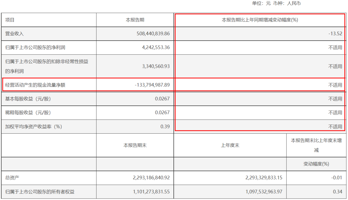
Task: Select the value 2,293,329,833.15
Action: point(264,178)
